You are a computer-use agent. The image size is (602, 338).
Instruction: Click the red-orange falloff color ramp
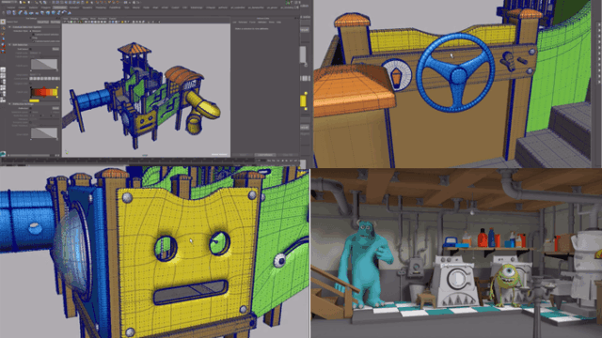[44, 92]
